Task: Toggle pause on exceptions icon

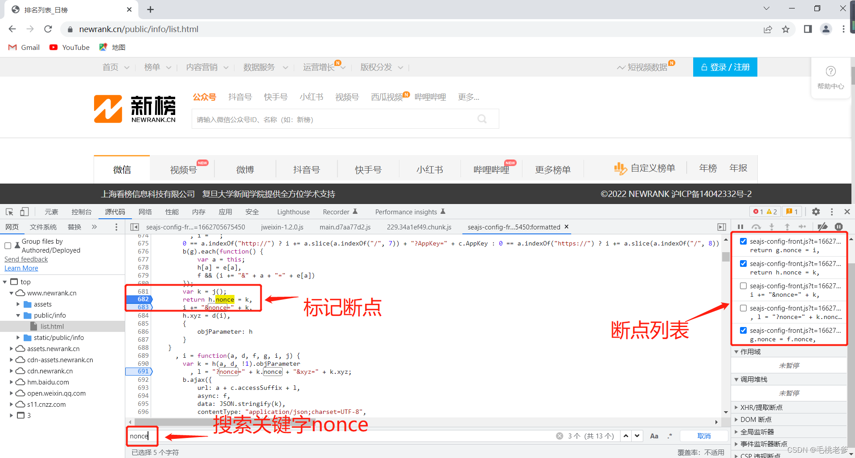Action: pyautogui.click(x=839, y=227)
